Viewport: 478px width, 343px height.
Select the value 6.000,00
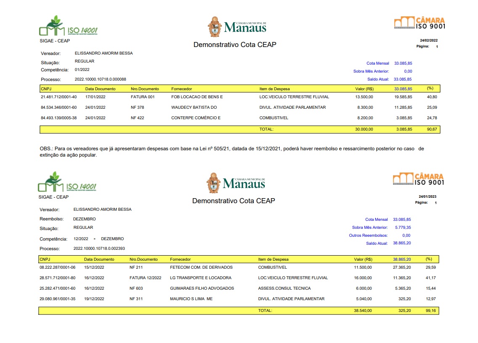364,288
